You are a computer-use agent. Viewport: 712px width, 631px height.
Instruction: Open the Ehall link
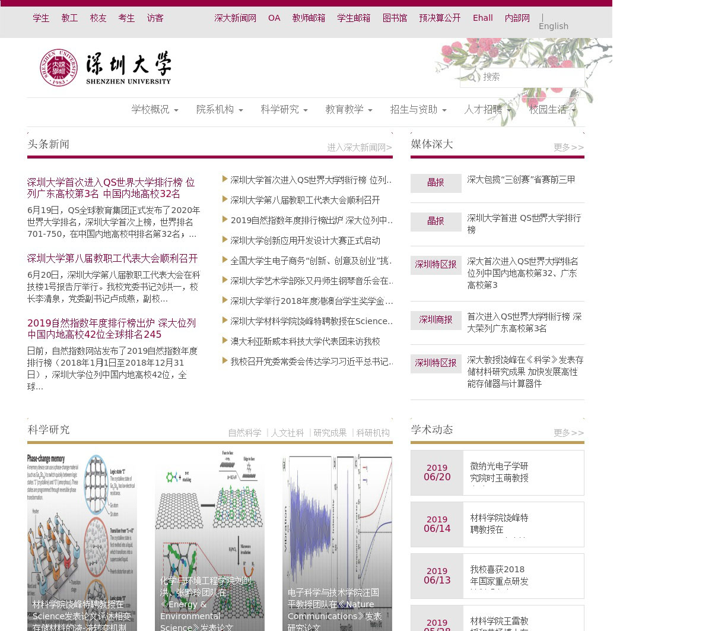(x=483, y=18)
